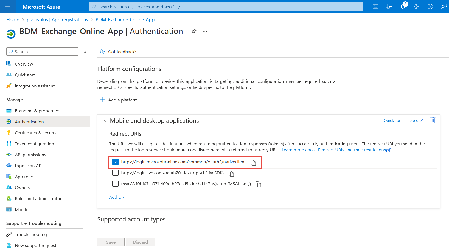Copy the MSAL only redirect URI

click(258, 184)
